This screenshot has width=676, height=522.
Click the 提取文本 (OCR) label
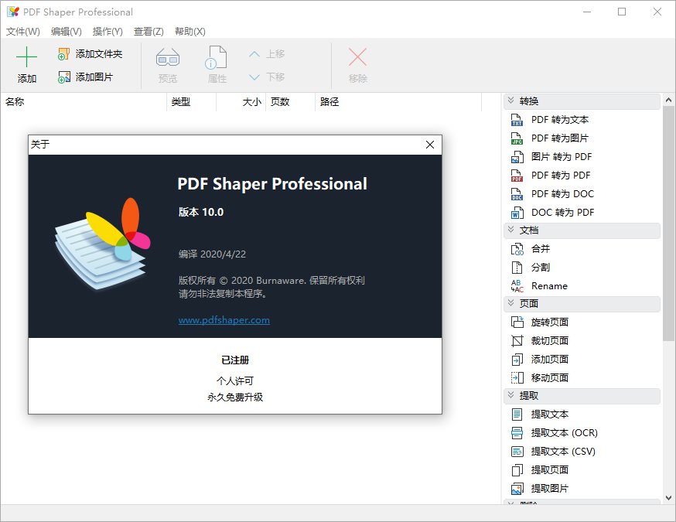[x=565, y=433]
